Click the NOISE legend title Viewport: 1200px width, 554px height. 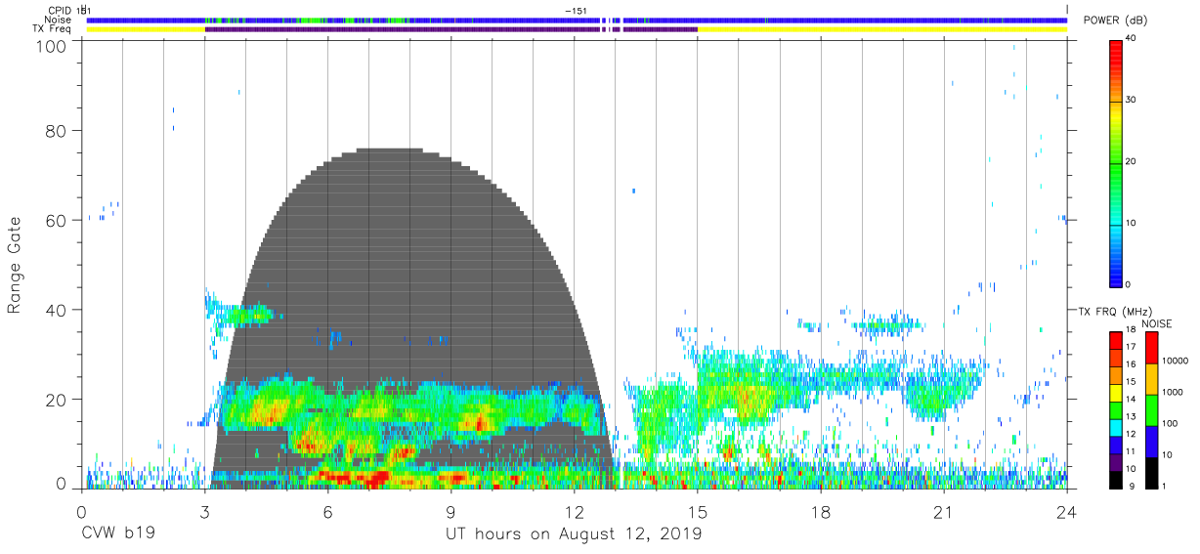point(1156,323)
